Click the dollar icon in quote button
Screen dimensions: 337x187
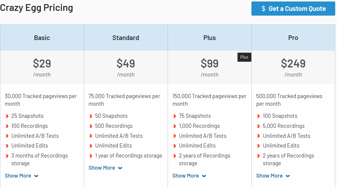click(264, 9)
